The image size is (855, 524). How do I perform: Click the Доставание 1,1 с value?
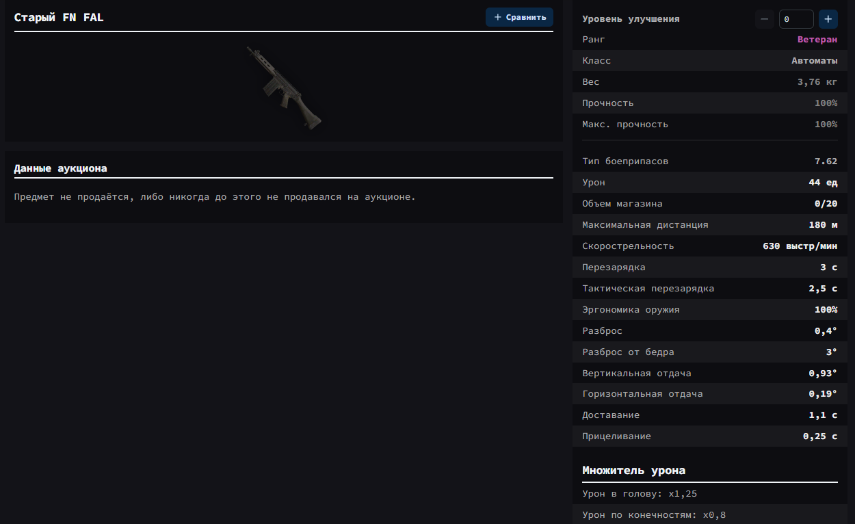(823, 416)
